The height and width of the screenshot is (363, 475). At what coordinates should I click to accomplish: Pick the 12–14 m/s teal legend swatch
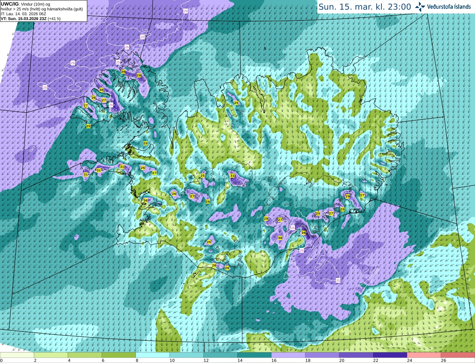pos(221,355)
